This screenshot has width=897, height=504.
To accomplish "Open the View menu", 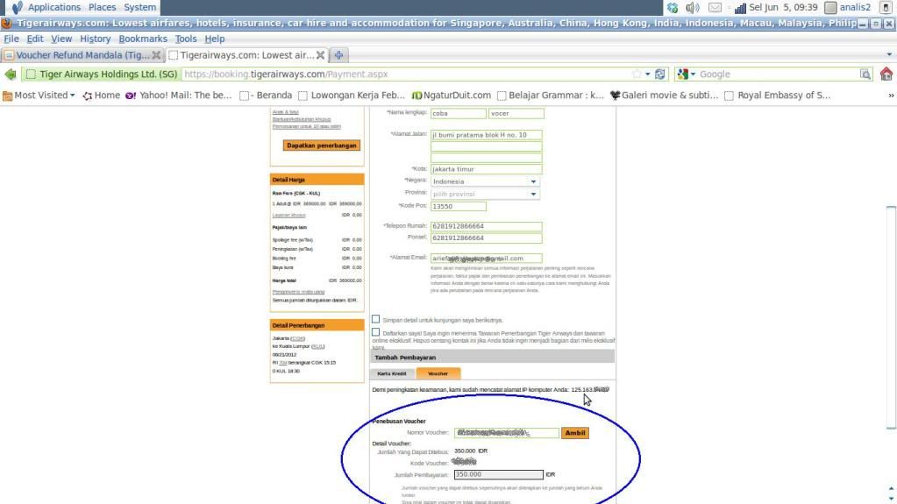I will click(x=61, y=39).
